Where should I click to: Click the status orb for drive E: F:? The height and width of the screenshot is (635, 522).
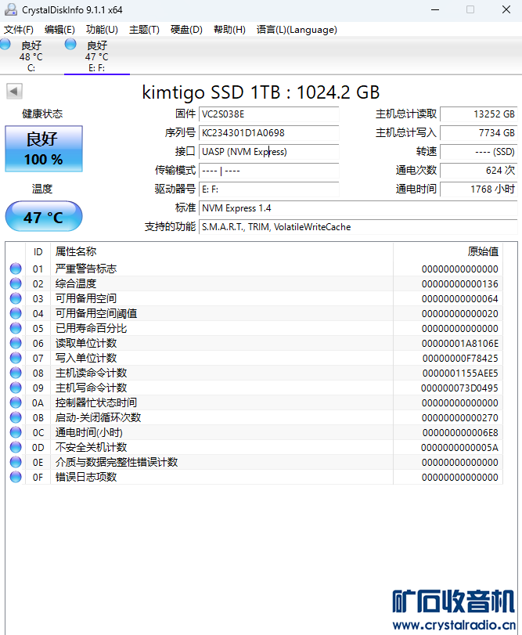(x=70, y=44)
